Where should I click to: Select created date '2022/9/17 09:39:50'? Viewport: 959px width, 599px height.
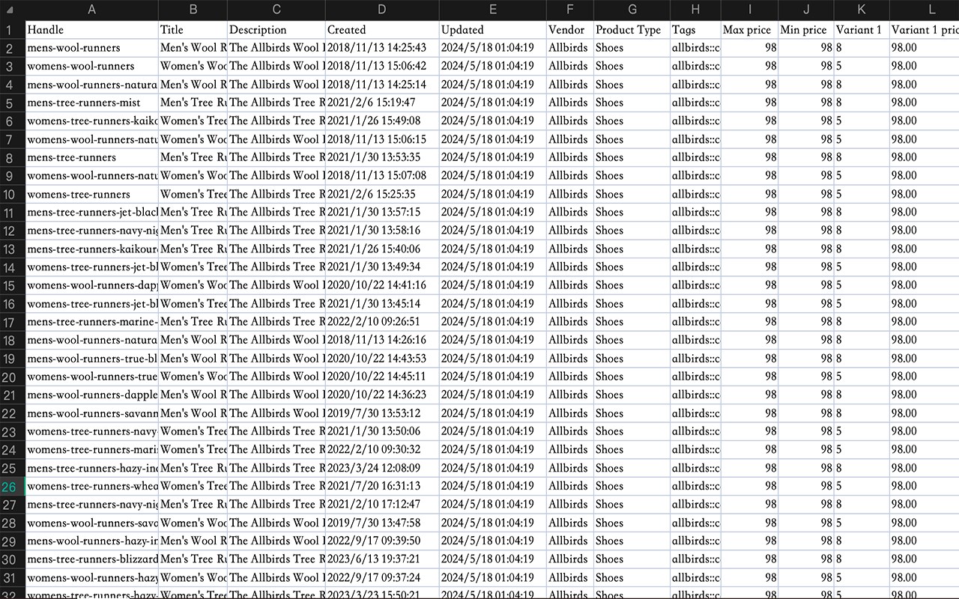382,541
